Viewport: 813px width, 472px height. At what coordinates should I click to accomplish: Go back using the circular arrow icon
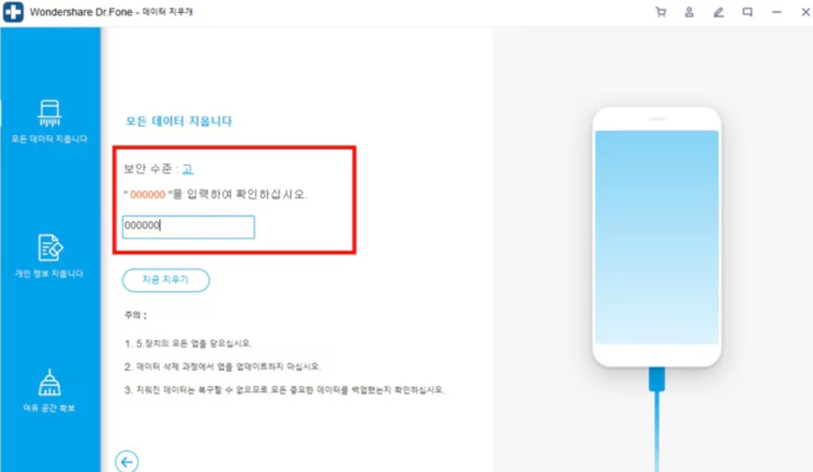click(126, 461)
